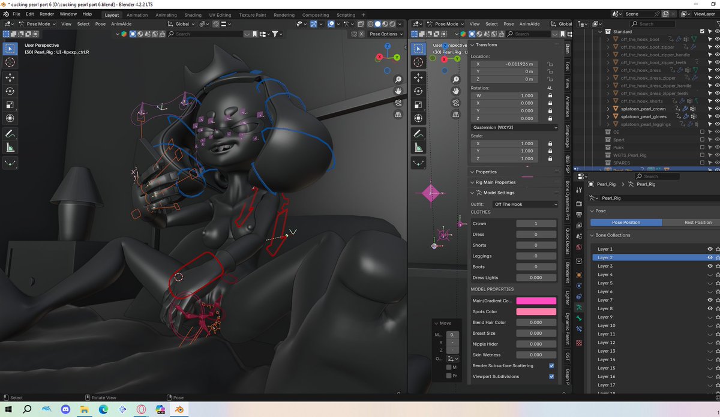Pick the Annotate tool in left viewport
The width and height of the screenshot is (720, 417).
click(10, 134)
